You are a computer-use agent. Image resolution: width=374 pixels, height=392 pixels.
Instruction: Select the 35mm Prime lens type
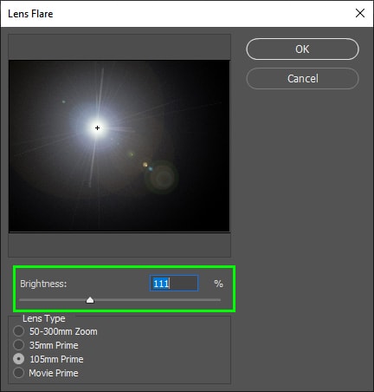pos(18,345)
